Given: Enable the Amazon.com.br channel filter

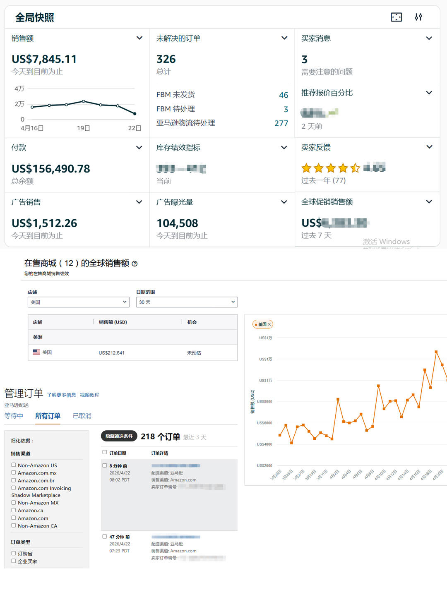Looking at the screenshot, I should coord(14,480).
